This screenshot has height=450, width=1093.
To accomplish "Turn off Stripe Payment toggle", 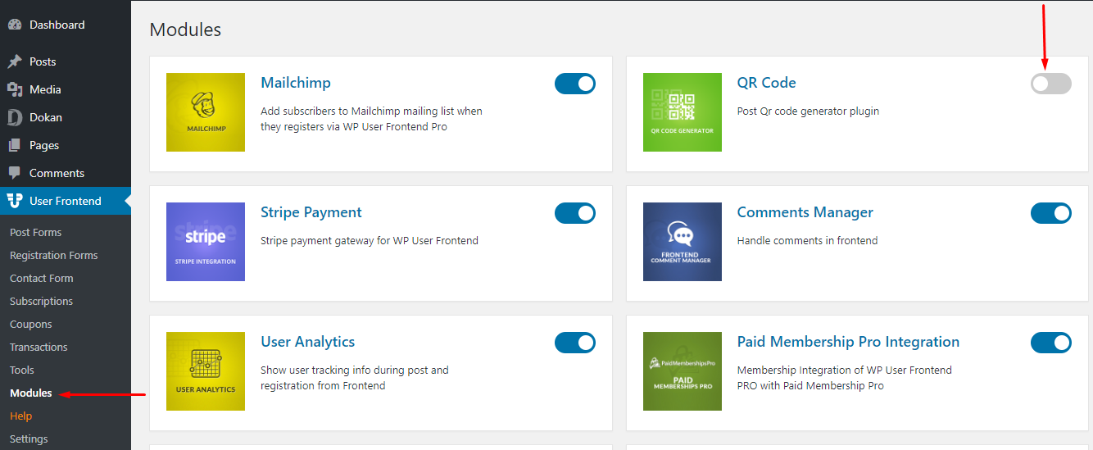I will [x=575, y=213].
